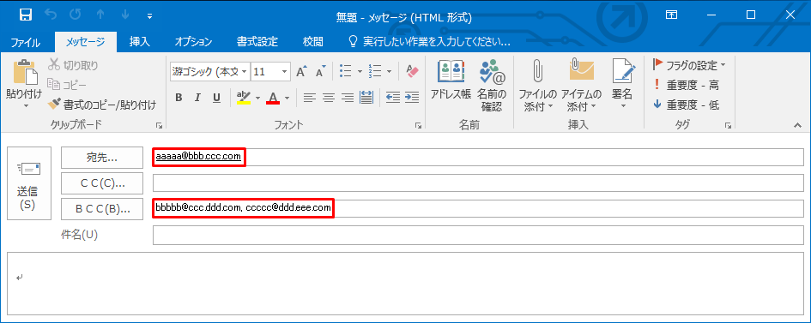Open the アドレス帳 address book
Screen dimensions: 811x323
coord(451,80)
